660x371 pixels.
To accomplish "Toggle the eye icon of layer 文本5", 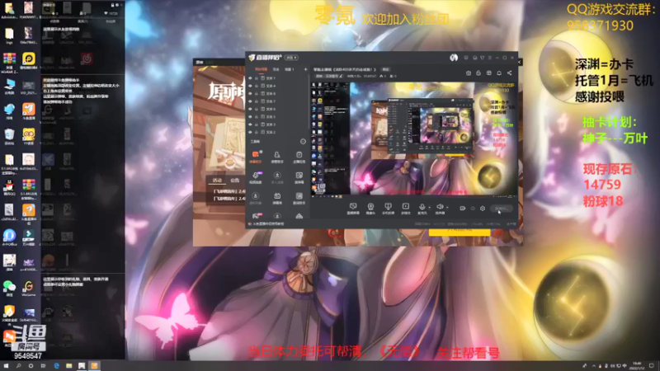I will tap(250, 116).
